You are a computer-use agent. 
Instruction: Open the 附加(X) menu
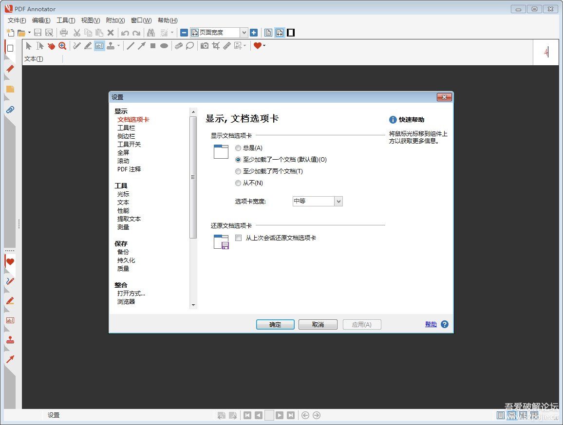115,20
